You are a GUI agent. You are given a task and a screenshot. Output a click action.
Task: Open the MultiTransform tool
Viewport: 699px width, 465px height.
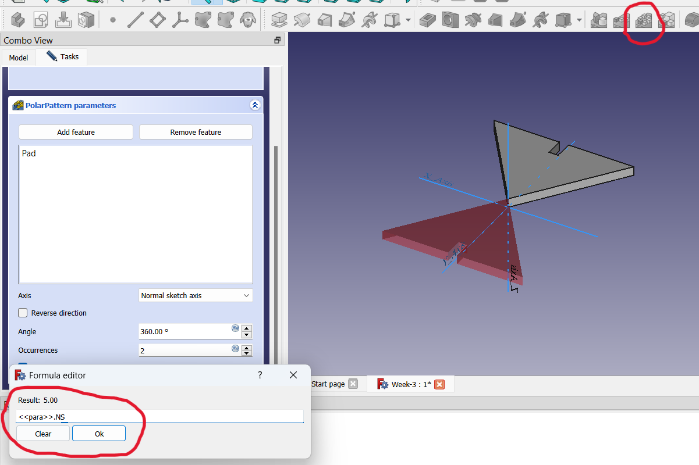point(667,20)
